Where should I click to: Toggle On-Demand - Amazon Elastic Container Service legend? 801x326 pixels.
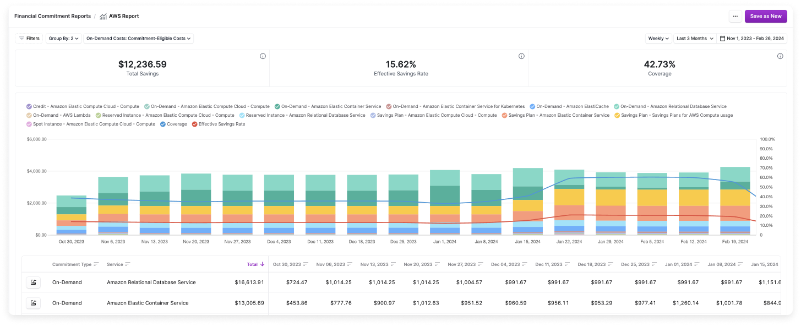[x=328, y=107]
